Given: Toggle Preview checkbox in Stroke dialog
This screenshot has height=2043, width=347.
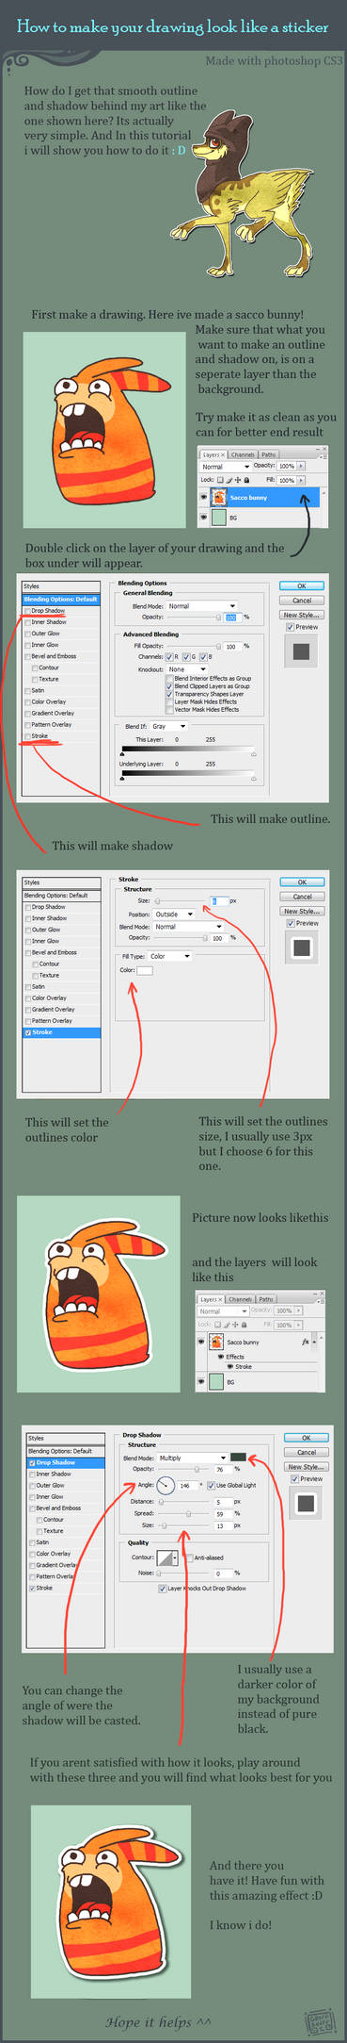Looking at the screenshot, I should click(x=292, y=923).
